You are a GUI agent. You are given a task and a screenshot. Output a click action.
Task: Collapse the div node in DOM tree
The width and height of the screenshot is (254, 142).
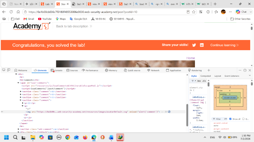(x=16, y=74)
